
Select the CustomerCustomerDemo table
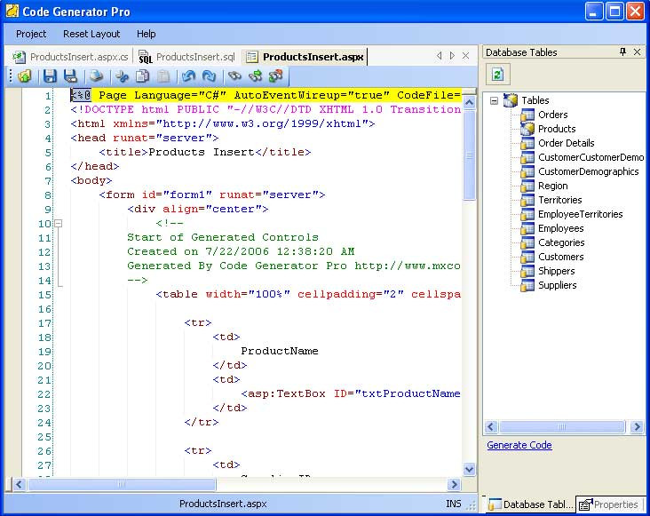591,157
